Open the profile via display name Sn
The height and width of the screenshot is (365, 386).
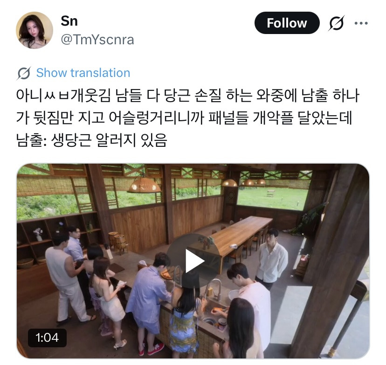[x=69, y=21]
